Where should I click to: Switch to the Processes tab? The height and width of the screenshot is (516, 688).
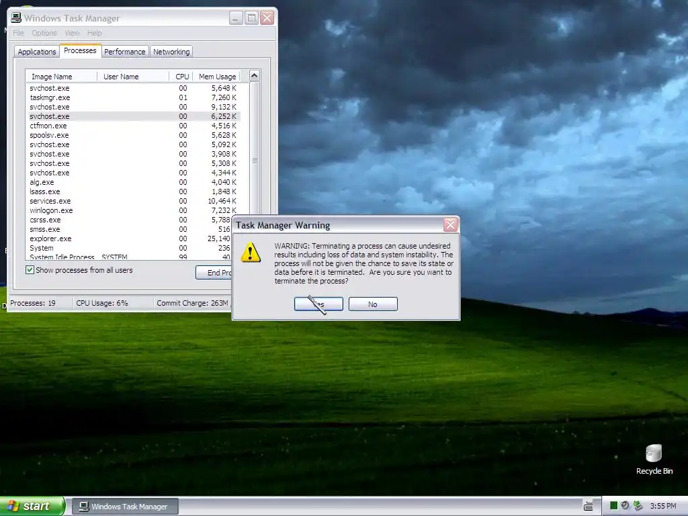coord(80,50)
